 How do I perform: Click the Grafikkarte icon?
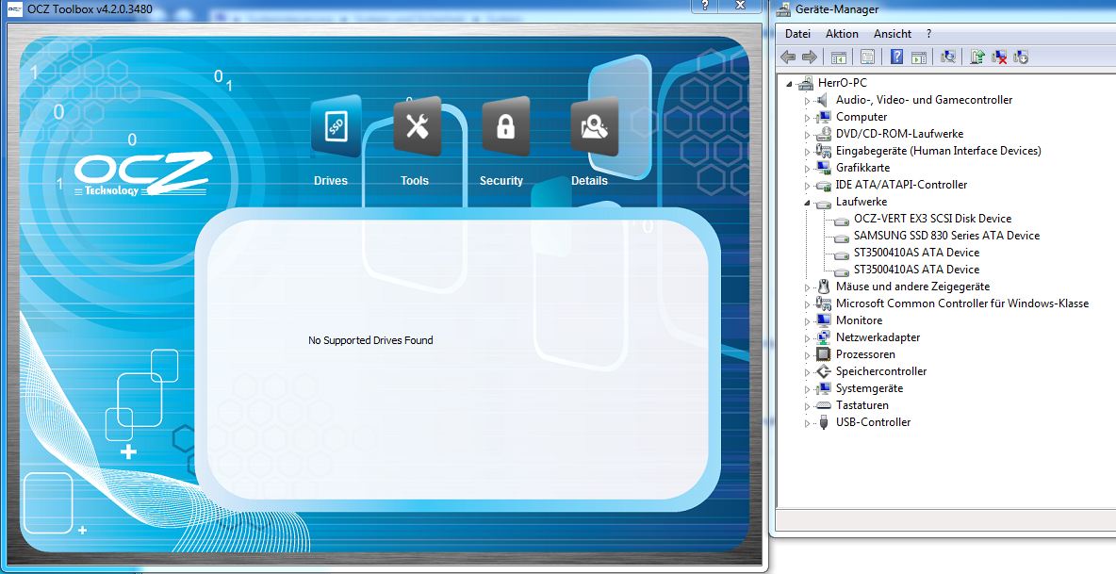point(824,168)
